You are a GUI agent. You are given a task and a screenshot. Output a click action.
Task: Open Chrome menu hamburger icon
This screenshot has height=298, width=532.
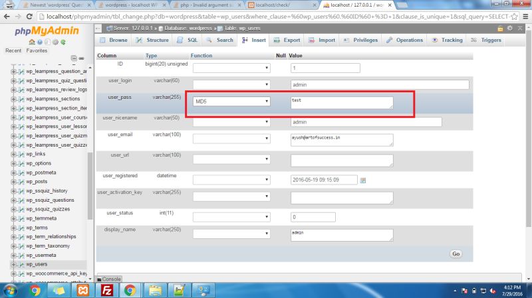click(x=525, y=16)
